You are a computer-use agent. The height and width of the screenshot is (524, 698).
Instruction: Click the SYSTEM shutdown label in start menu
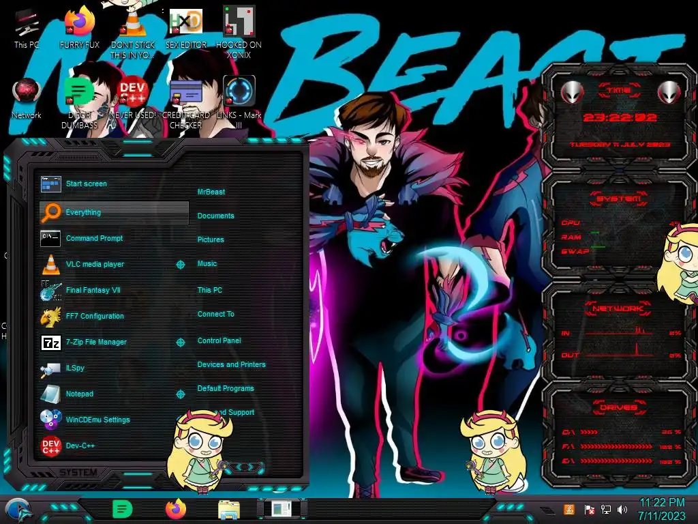78,472
